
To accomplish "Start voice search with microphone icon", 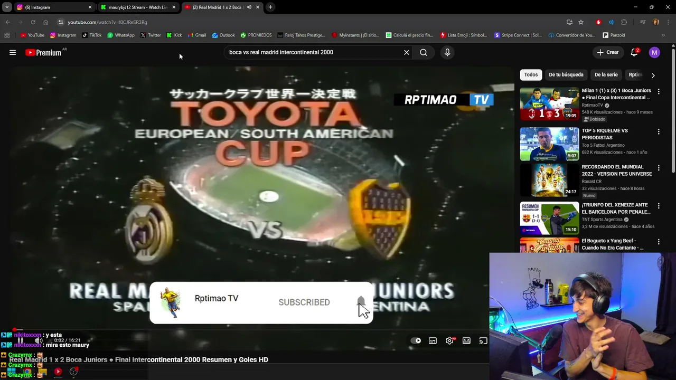I will click(447, 52).
